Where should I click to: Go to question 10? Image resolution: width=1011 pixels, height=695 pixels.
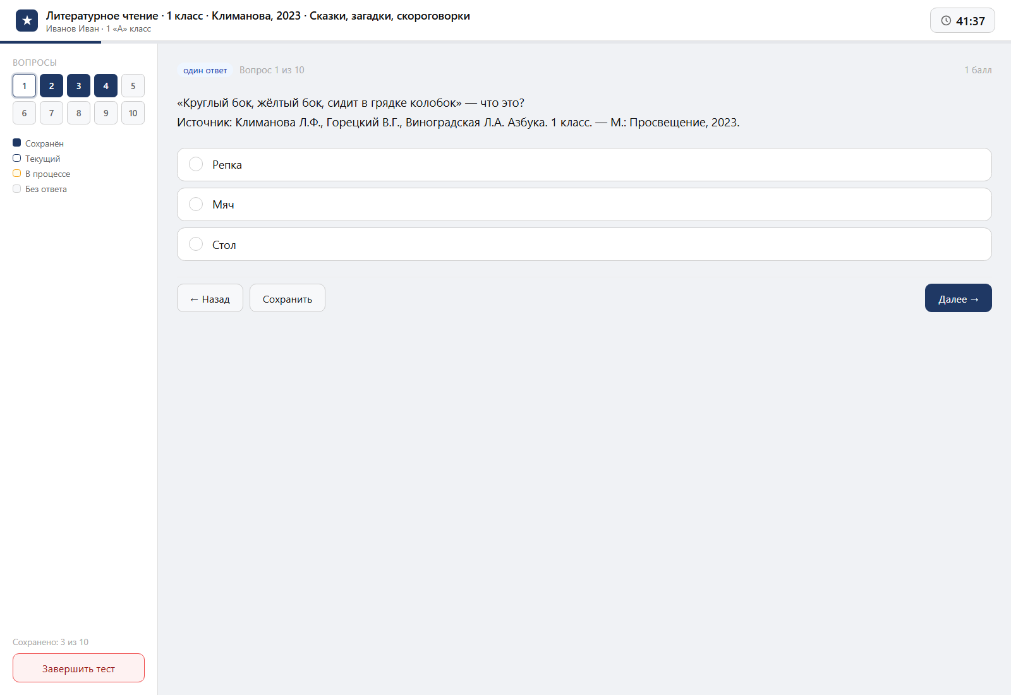[133, 113]
